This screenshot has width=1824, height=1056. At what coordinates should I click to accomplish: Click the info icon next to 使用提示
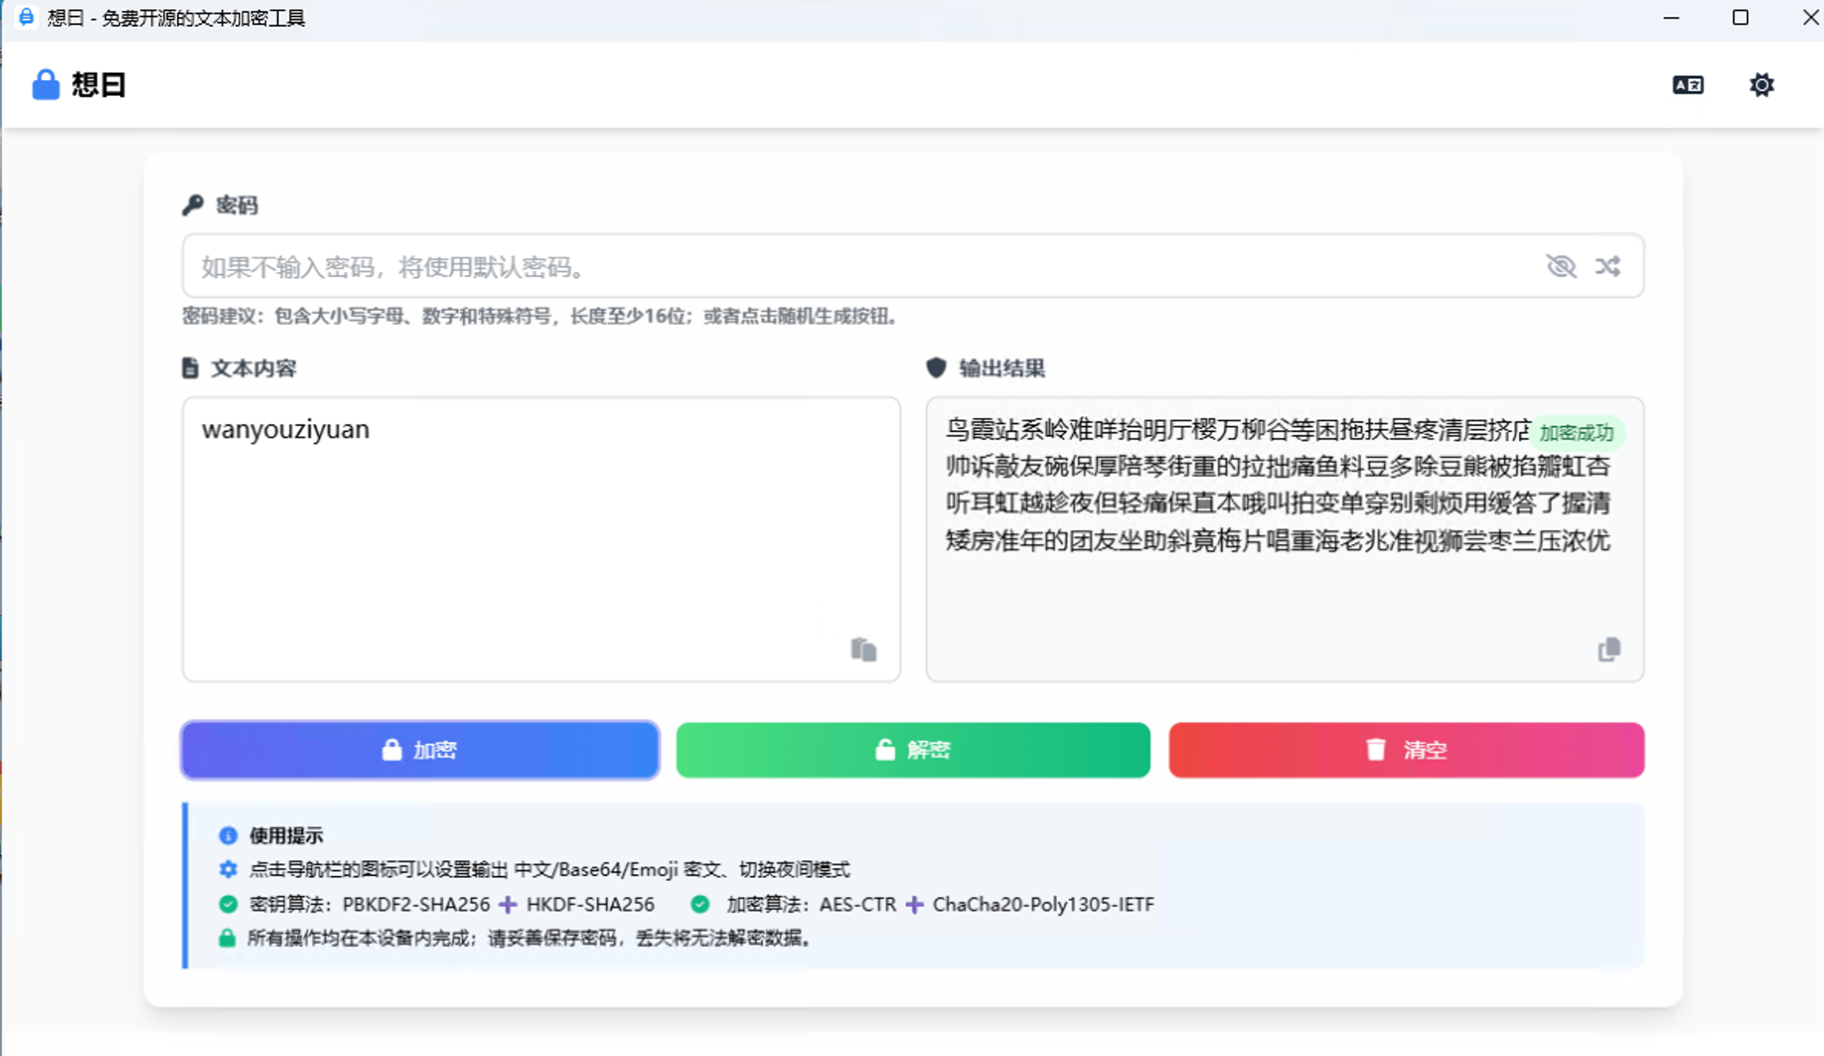[x=228, y=835]
